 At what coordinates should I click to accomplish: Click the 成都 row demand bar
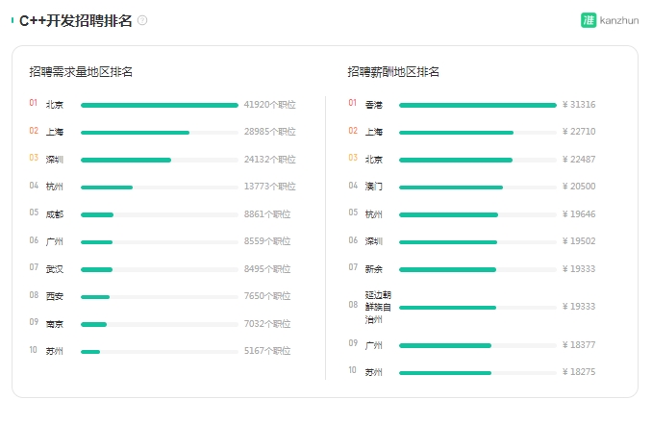pos(97,214)
